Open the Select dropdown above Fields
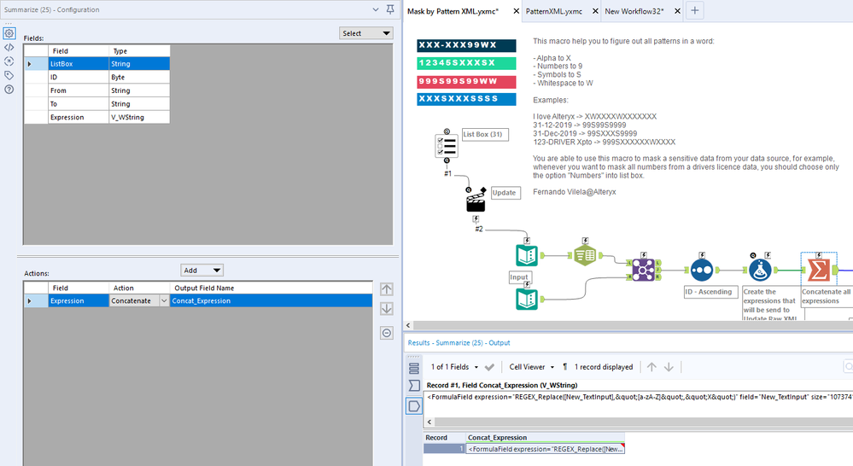Viewport: 853px width, 466px height. 366,33
